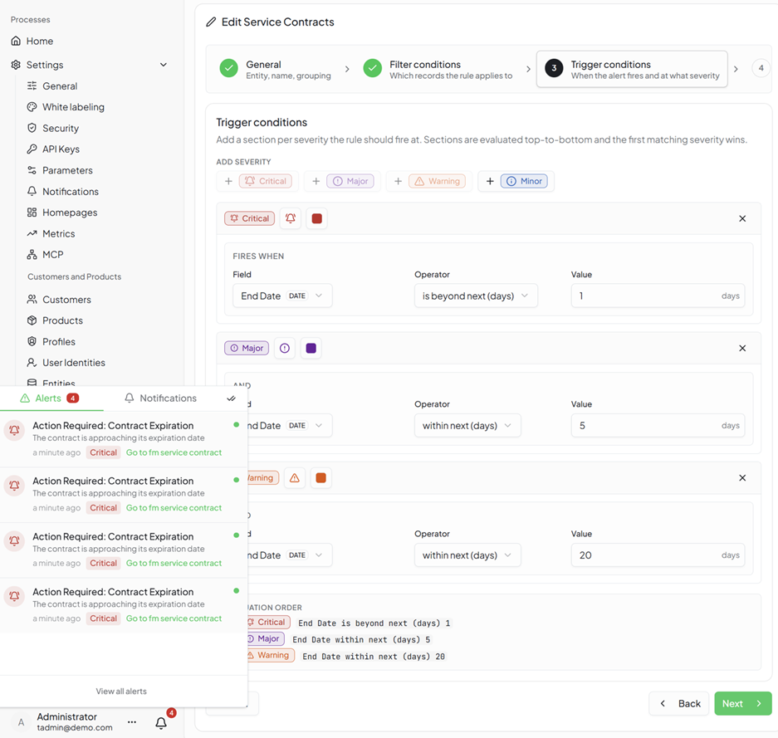Mark all alerts as read checkmark
The image size is (778, 738).
[231, 398]
